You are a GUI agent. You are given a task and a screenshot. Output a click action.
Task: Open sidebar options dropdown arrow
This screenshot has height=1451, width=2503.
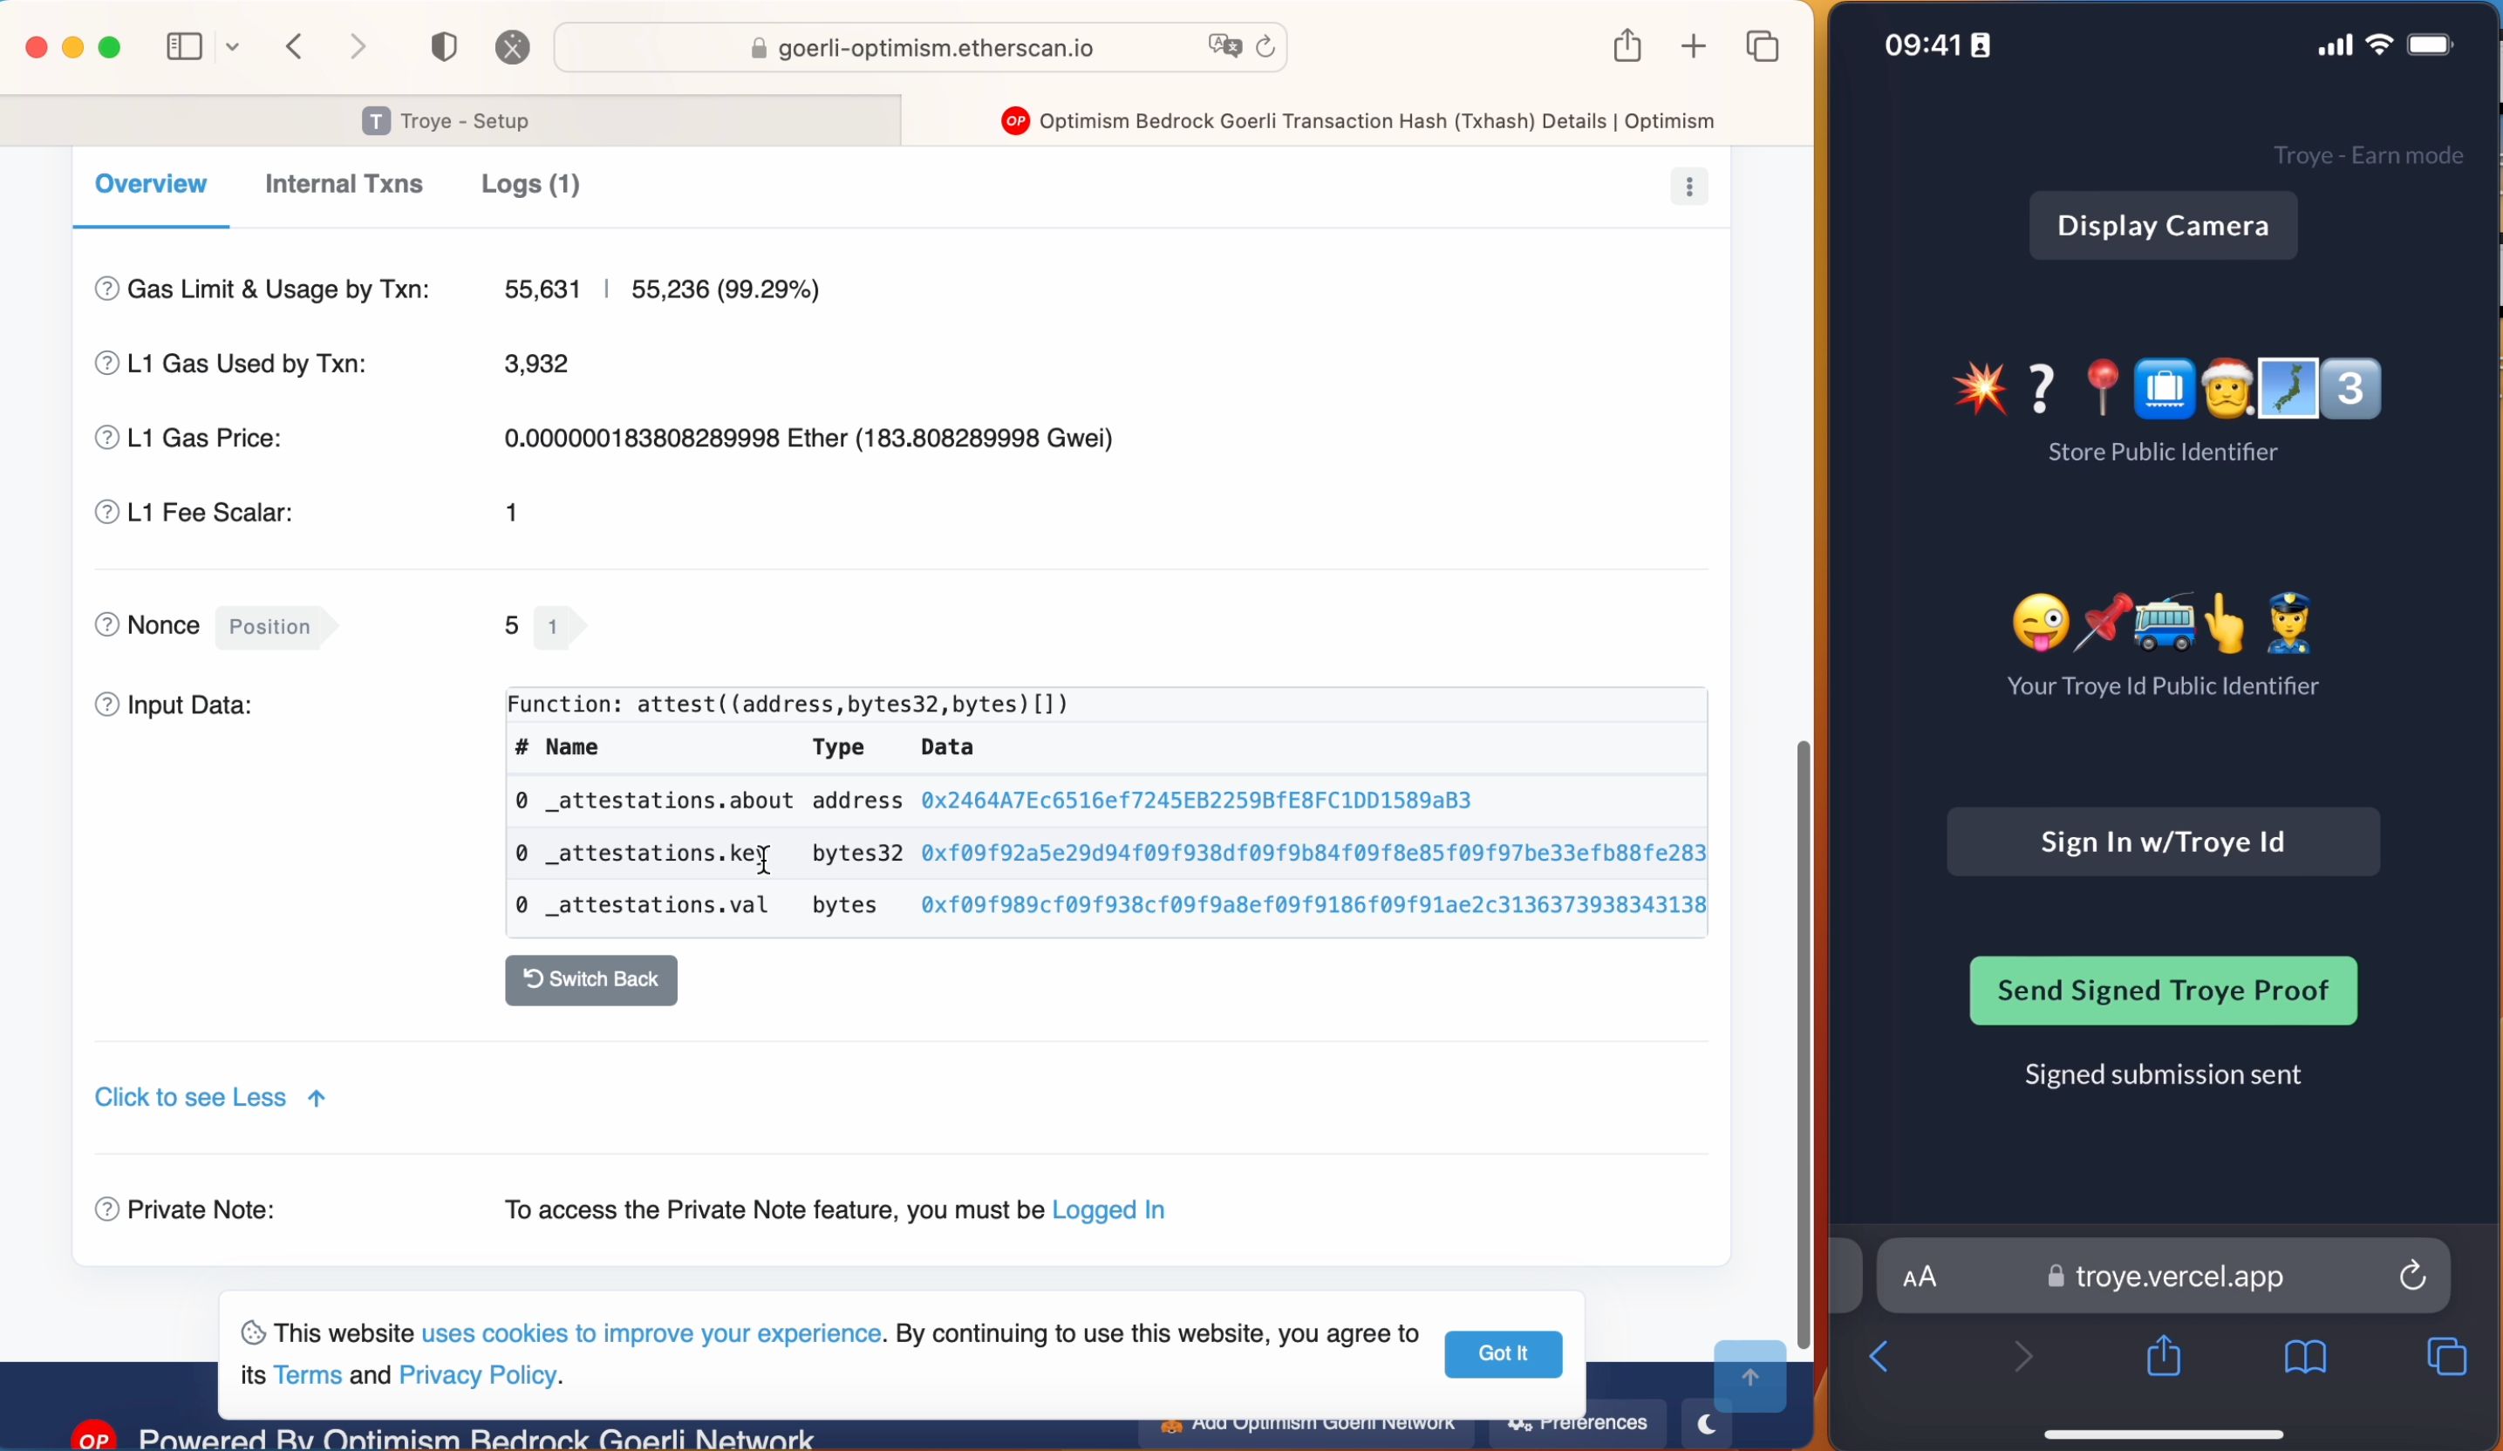click(232, 47)
